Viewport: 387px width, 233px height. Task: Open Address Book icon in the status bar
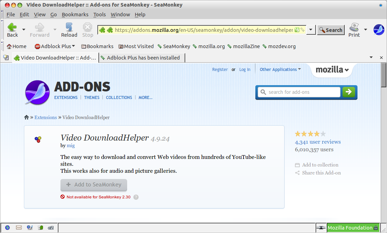tap(41, 227)
